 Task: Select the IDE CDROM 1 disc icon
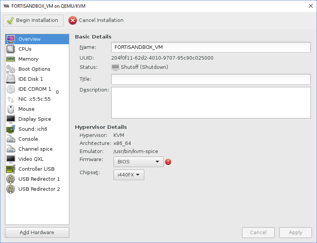point(11,89)
